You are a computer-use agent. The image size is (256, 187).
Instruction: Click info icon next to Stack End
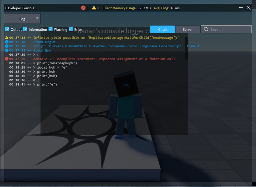pyautogui.click(x=7, y=51)
